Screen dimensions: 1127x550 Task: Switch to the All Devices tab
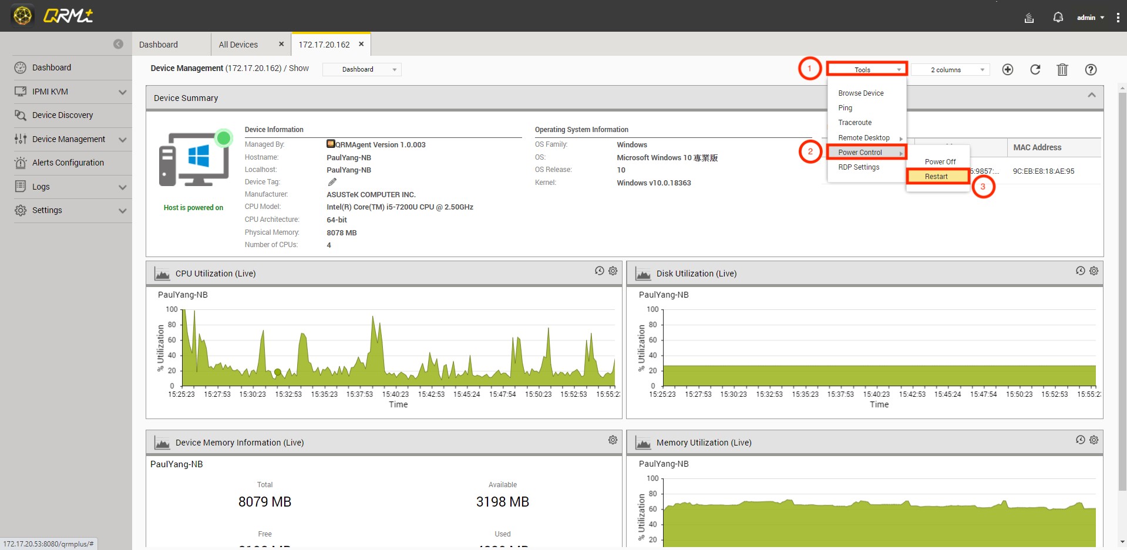[238, 45]
